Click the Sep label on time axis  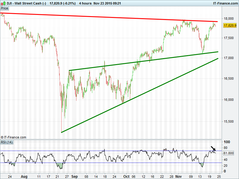click(74, 177)
